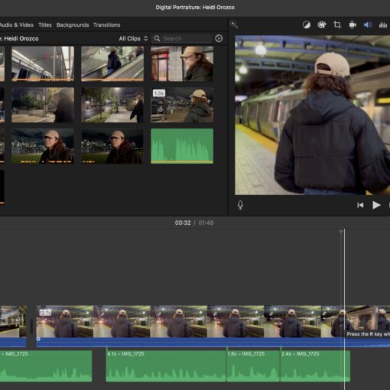Select the streetlight night path clip thumbnail
The image size is (390, 390).
pyautogui.click(x=112, y=105)
